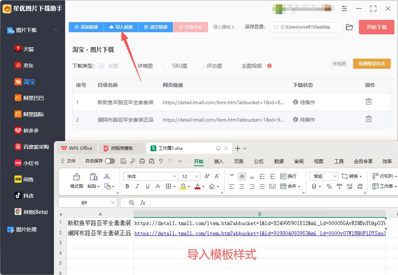Click the 添加链接 button
398x275 pixels.
86,27
